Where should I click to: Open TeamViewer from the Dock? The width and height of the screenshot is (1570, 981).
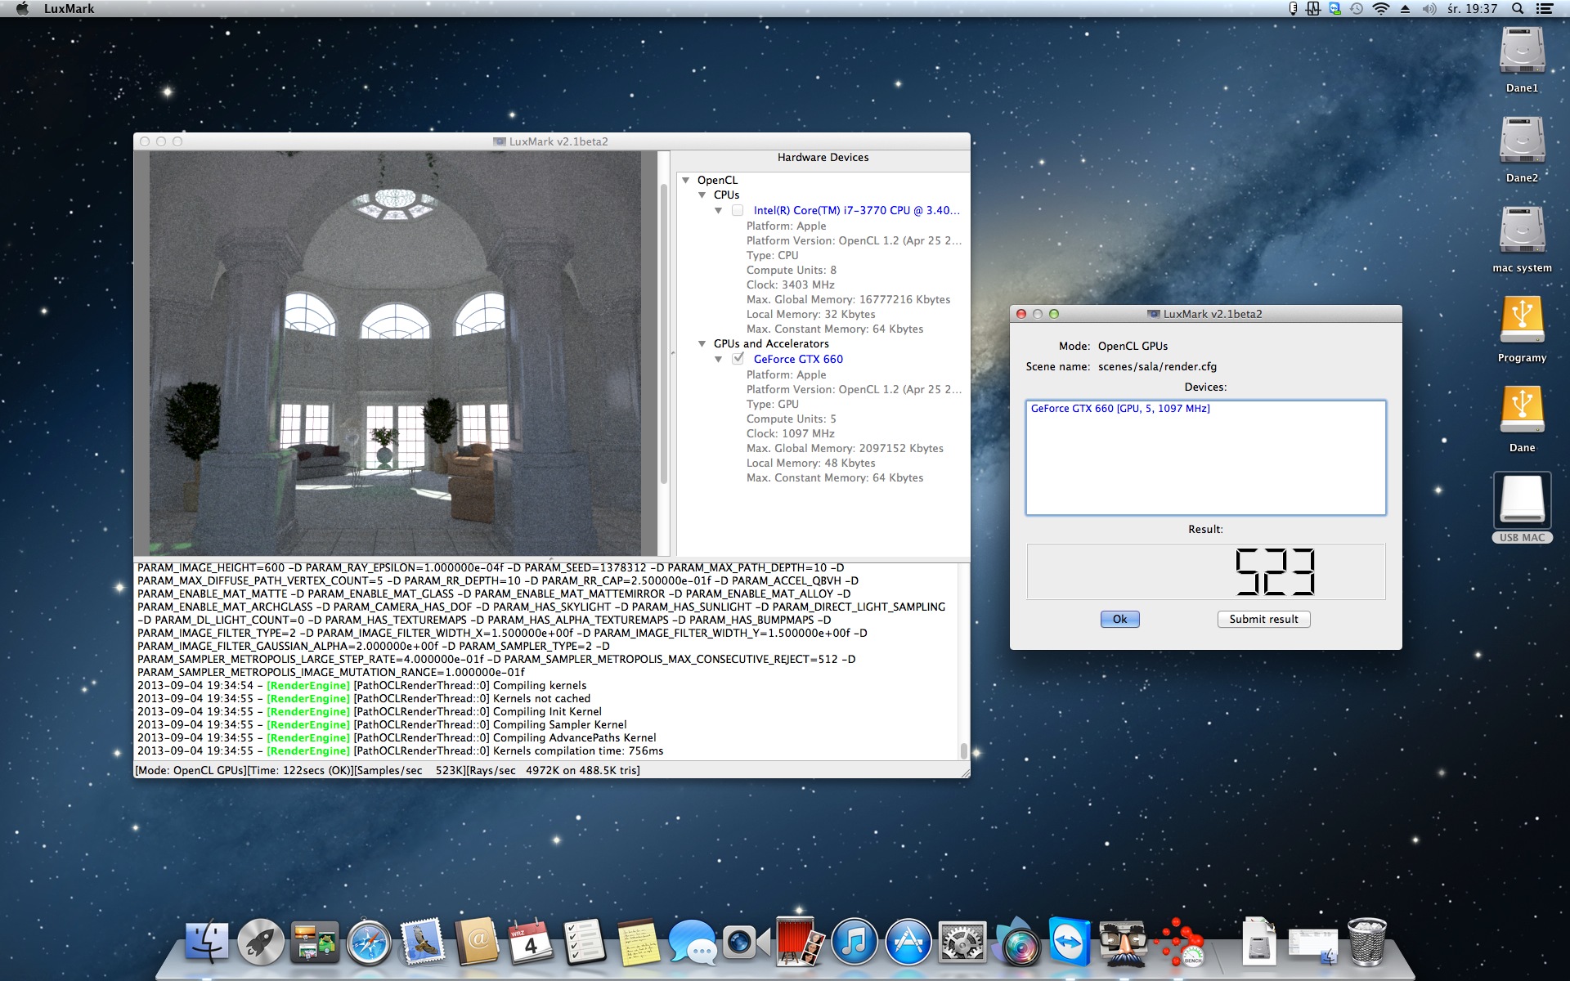1070,942
